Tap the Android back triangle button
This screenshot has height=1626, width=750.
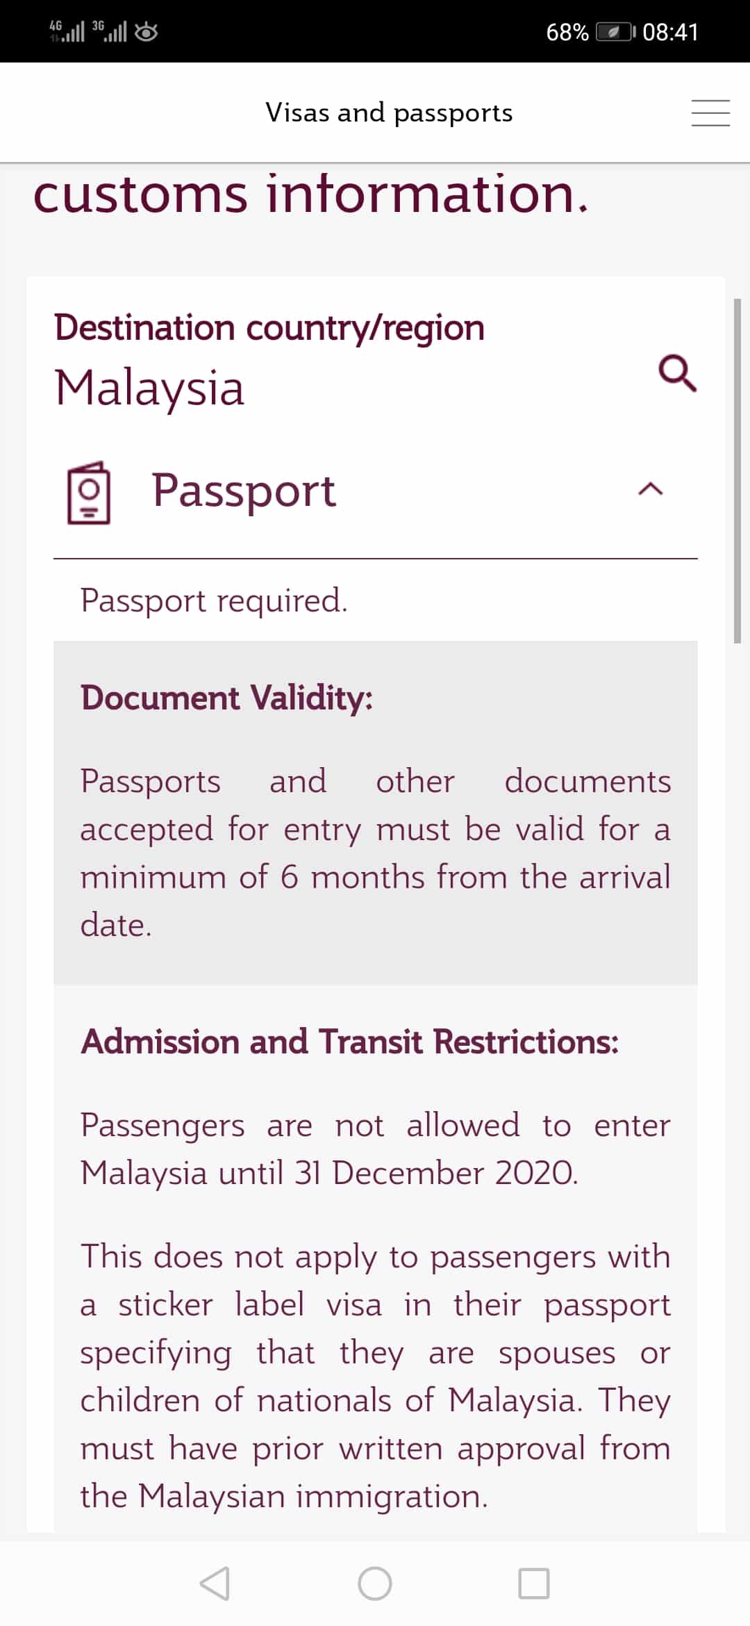pyautogui.click(x=215, y=1584)
